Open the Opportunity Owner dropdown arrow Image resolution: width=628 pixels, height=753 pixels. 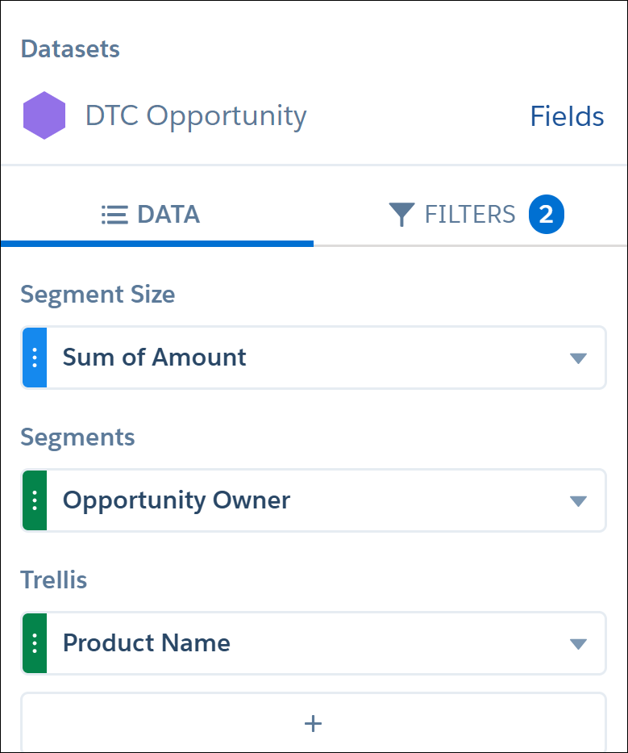click(578, 501)
